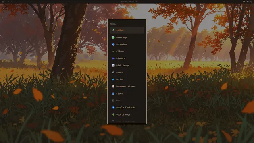Pick the 'Google Contacts' label
This screenshot has width=254, height=143.
126,108
